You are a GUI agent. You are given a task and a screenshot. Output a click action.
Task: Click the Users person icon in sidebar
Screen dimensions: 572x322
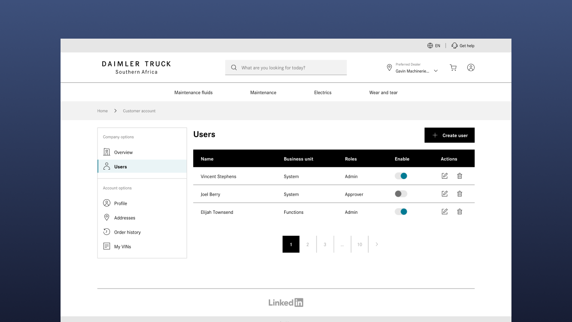tap(107, 167)
